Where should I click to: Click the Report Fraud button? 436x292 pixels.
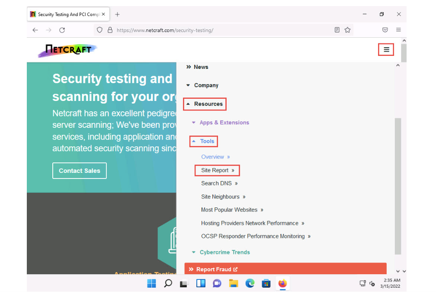(x=285, y=269)
